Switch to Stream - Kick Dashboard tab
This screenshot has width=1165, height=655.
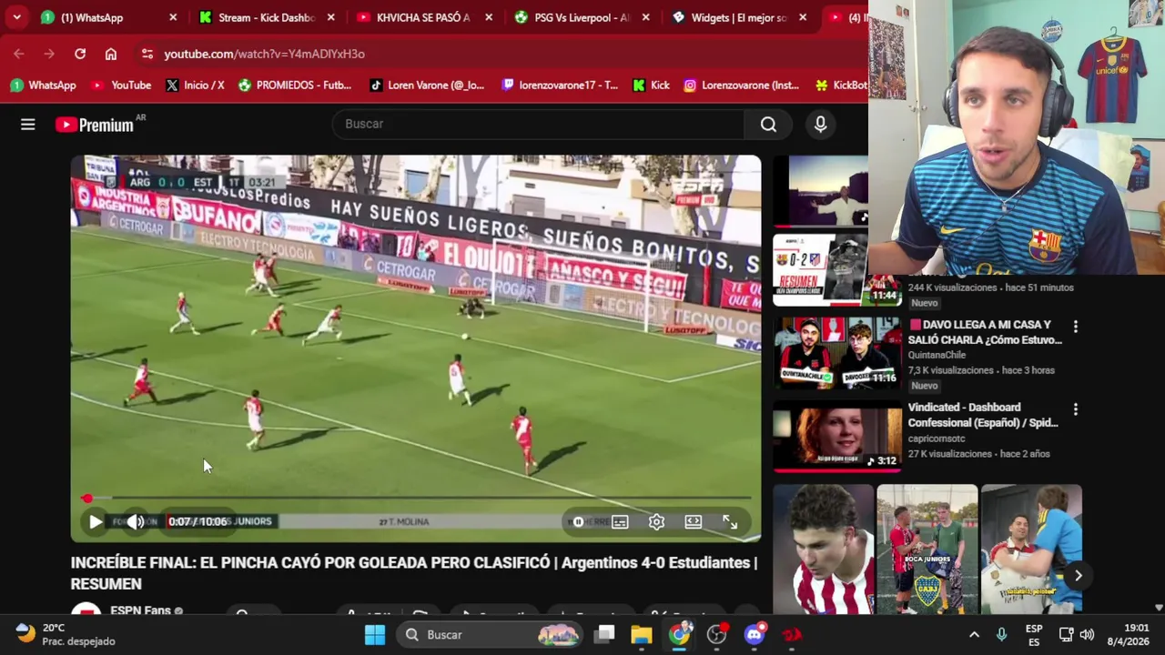tap(267, 17)
